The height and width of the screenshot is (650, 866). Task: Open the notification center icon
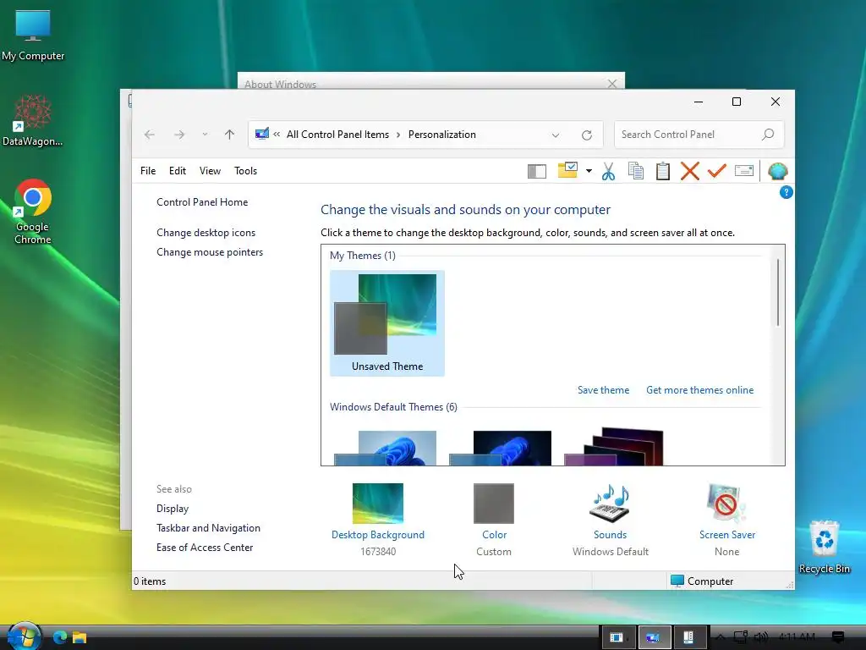838,637
